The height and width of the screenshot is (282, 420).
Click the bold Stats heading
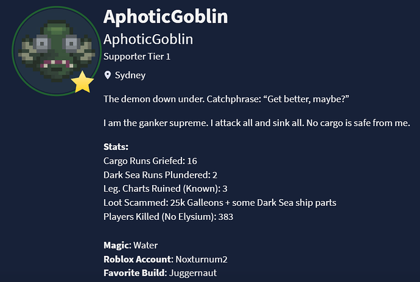point(116,147)
